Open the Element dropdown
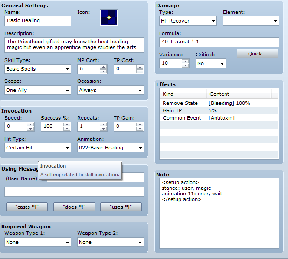Image resolution: width=288 pixels, height=259 pixels. [251, 21]
